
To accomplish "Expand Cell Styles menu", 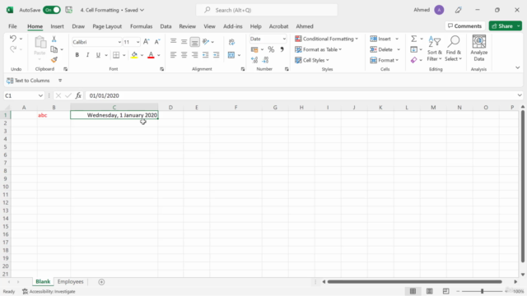I will (x=312, y=60).
